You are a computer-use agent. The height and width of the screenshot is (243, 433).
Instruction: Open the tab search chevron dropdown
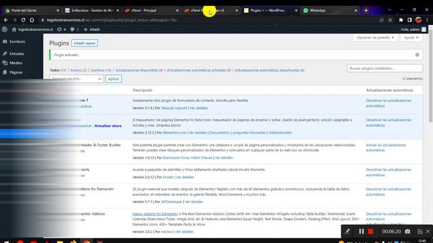pyautogui.click(x=389, y=10)
